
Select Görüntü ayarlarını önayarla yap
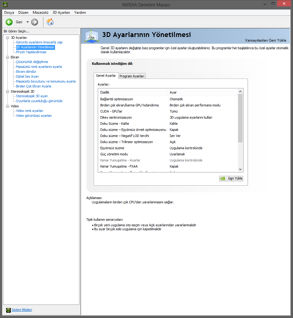[x=39, y=42]
